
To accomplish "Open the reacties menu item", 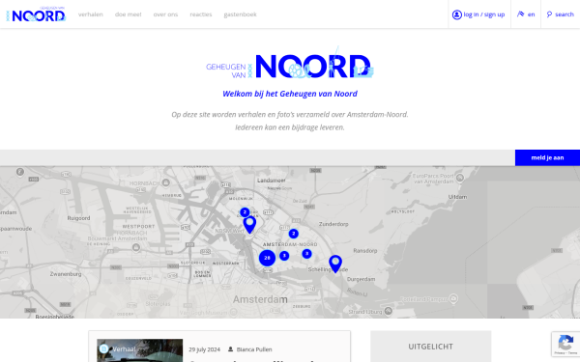I will click(201, 14).
